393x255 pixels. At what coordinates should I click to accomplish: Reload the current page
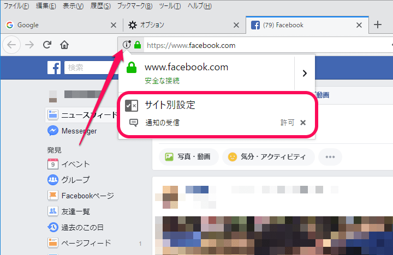(47, 45)
